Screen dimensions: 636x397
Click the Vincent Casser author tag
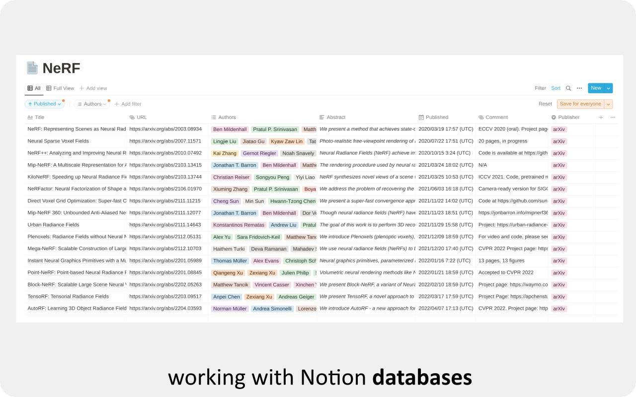coord(271,285)
